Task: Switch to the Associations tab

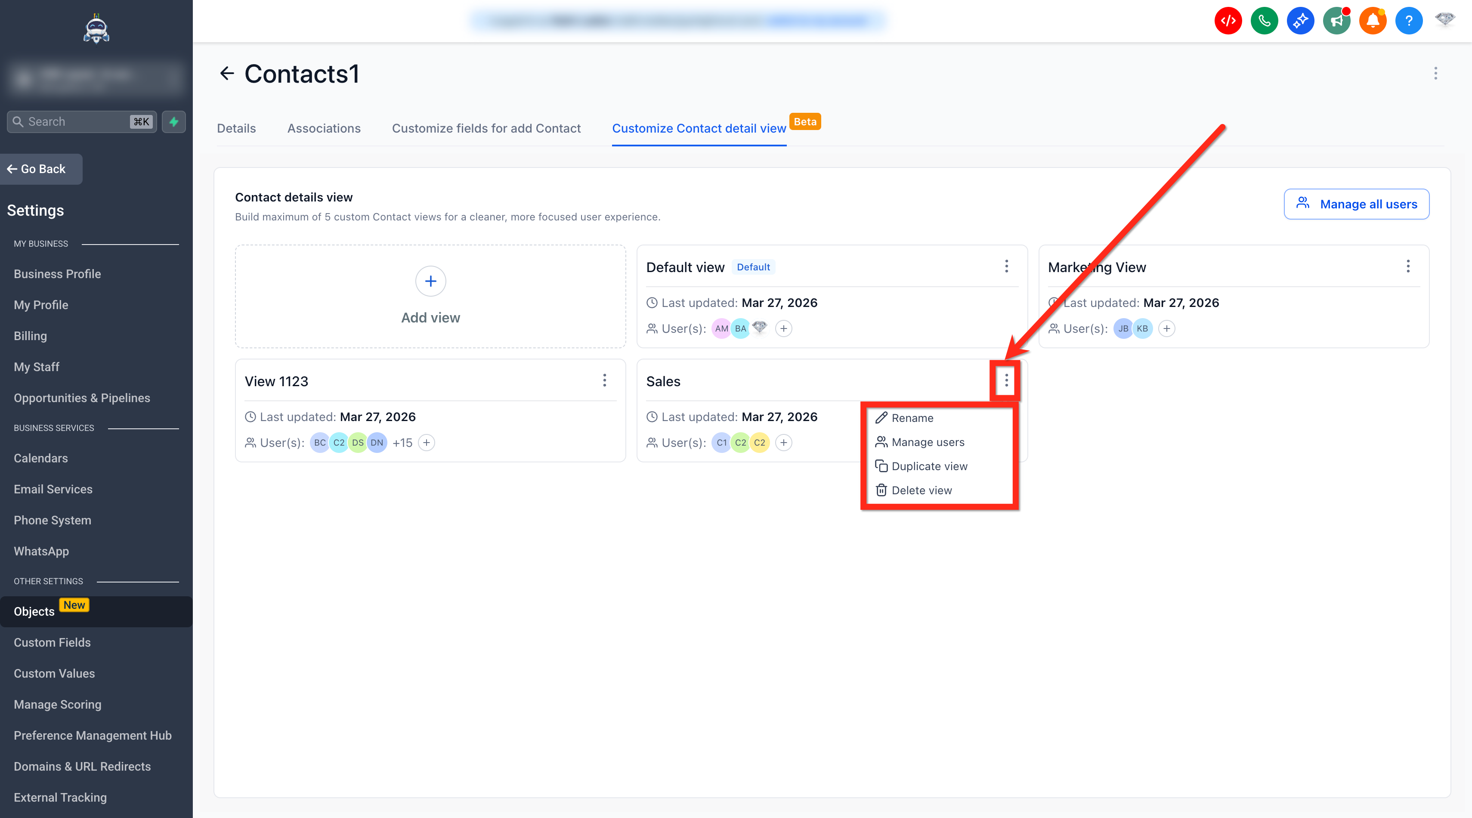Action: coord(323,129)
